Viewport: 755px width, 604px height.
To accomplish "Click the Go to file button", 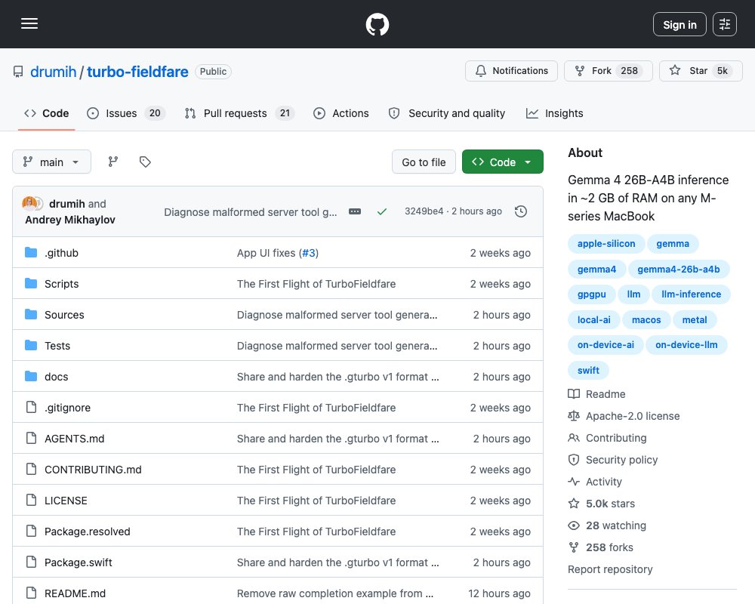I will (424, 162).
